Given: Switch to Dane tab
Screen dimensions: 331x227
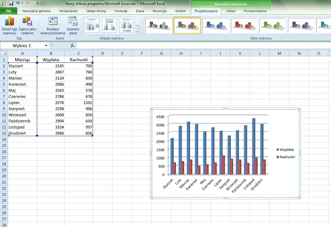Looking at the screenshot, I should coord(140,11).
